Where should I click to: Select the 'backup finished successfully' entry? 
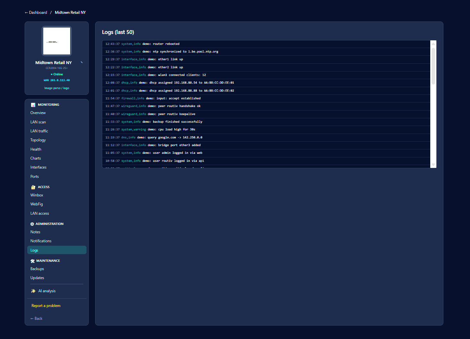pos(266,122)
